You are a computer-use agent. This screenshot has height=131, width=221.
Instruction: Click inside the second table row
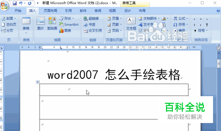114,107
